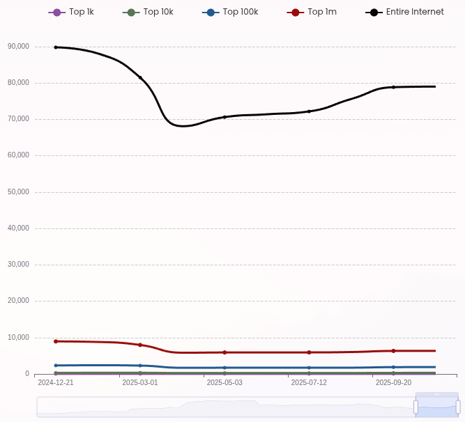Hide the Top 100k series in legend

pyautogui.click(x=231, y=13)
